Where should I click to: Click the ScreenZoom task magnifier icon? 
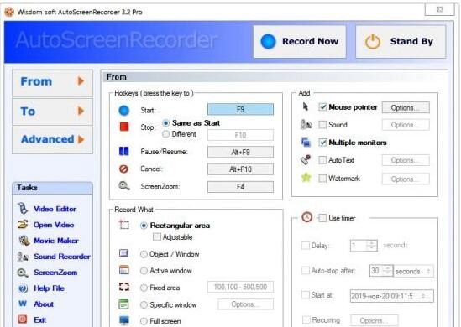23,272
